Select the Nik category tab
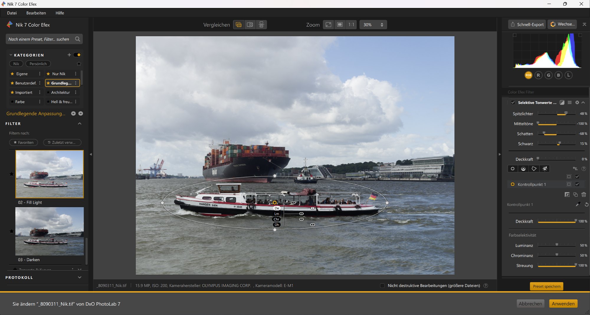 click(x=16, y=64)
